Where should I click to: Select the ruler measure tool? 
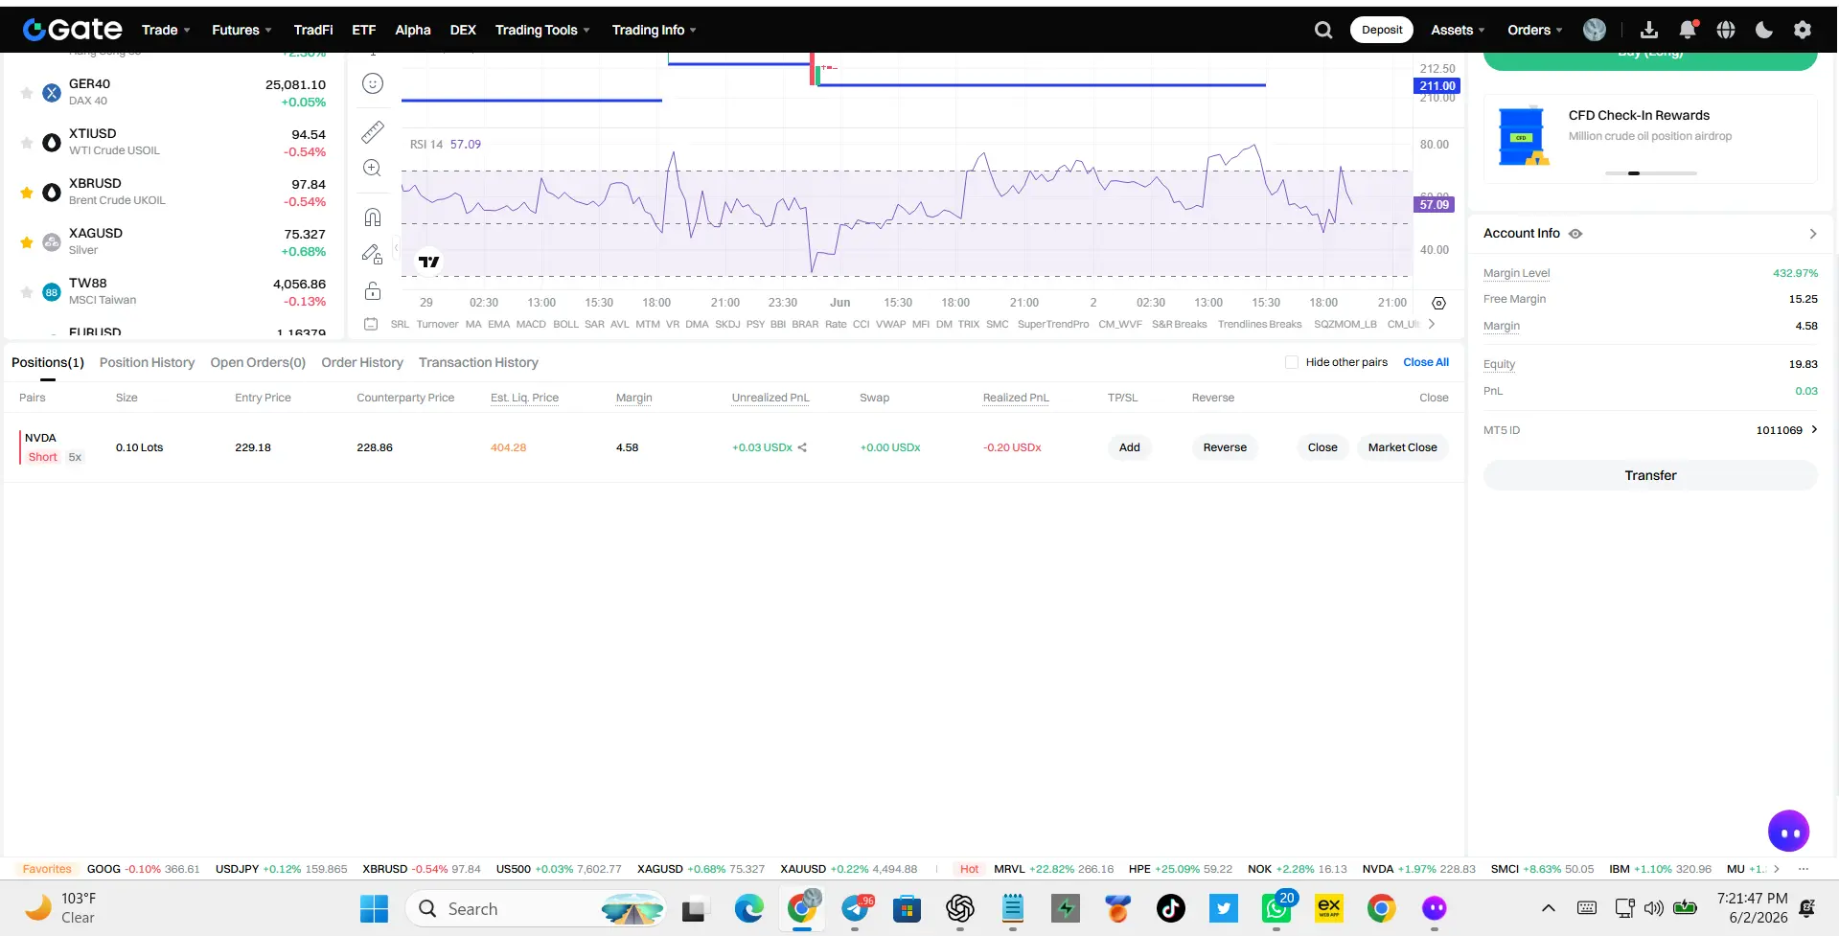[373, 131]
